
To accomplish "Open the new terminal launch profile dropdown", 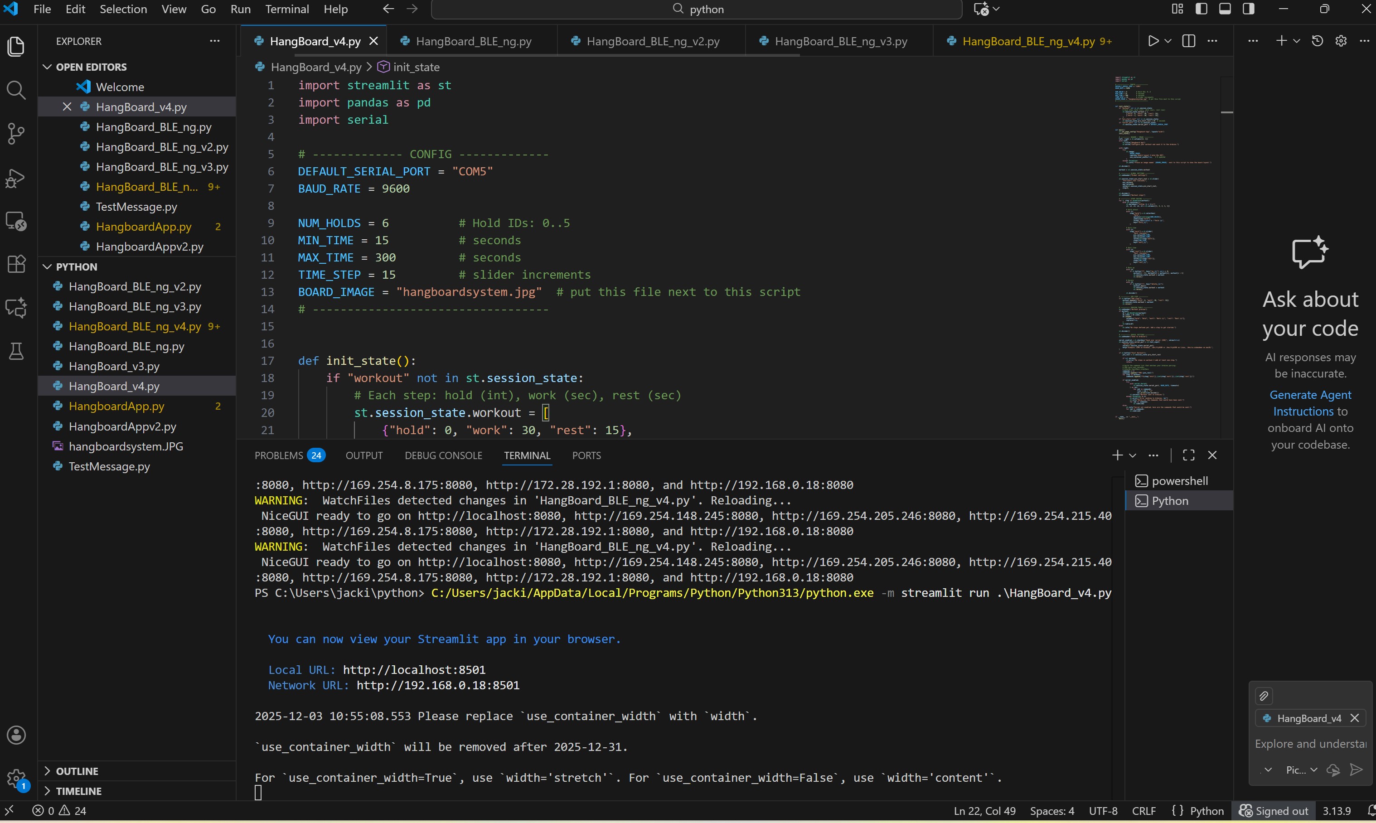I will pyautogui.click(x=1133, y=455).
